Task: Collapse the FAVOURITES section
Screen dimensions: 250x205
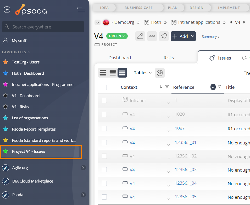Action: tap(16, 52)
